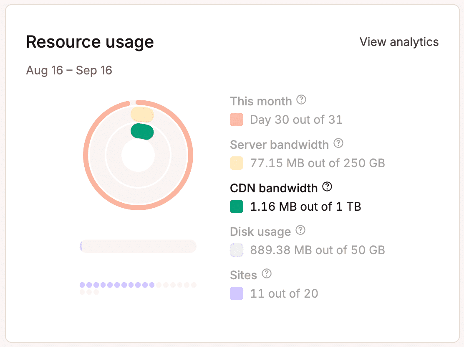Open the 'This month' help icon

pos(302,100)
